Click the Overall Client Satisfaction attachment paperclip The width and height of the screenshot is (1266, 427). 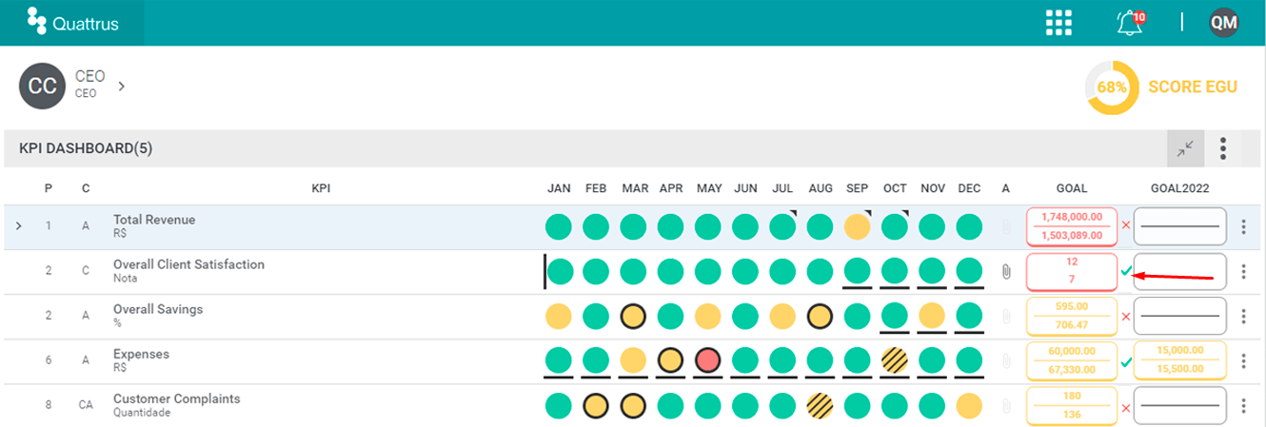[1006, 271]
